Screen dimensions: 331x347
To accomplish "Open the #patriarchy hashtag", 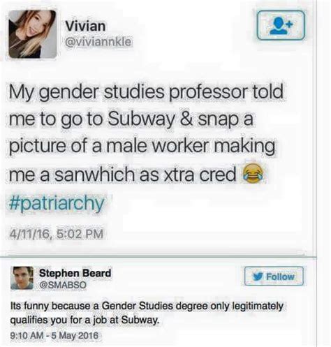I will (57, 203).
